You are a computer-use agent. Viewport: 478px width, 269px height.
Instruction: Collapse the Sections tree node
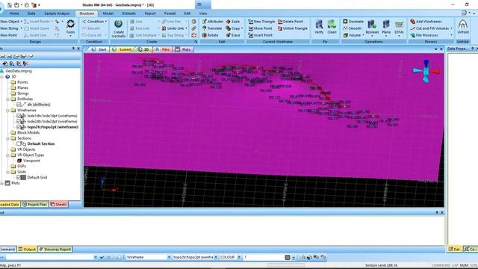click(x=7, y=138)
